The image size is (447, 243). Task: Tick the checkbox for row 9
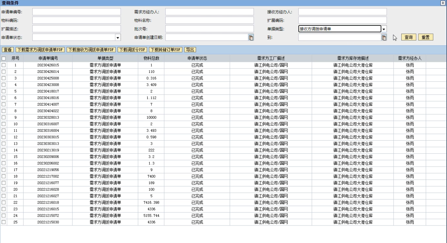pos(4,117)
